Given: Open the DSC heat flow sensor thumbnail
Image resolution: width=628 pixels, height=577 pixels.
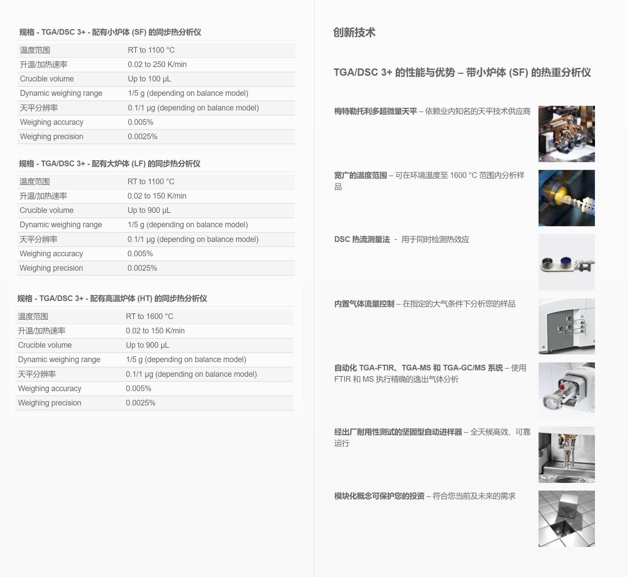Looking at the screenshot, I should point(567,262).
